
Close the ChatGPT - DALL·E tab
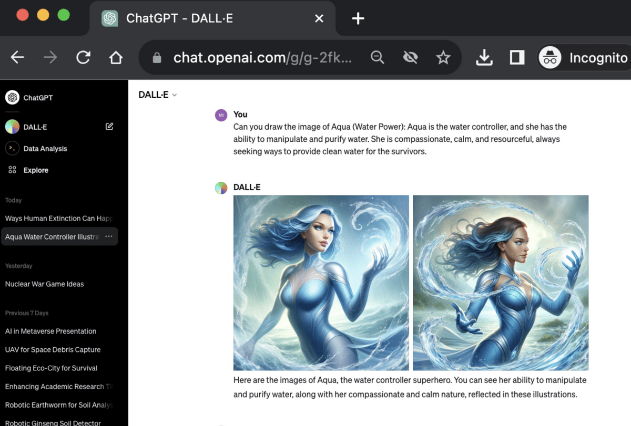pyautogui.click(x=319, y=18)
